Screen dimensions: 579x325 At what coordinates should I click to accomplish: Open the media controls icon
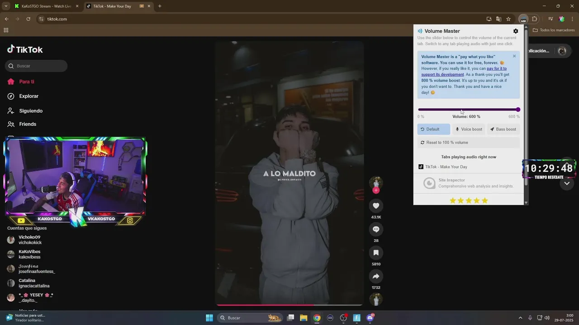click(551, 19)
